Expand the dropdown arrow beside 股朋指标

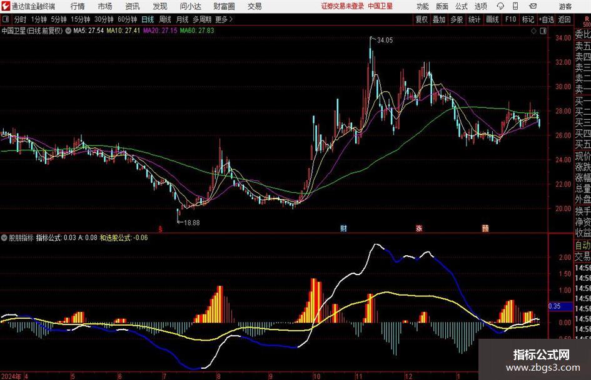click(4, 238)
